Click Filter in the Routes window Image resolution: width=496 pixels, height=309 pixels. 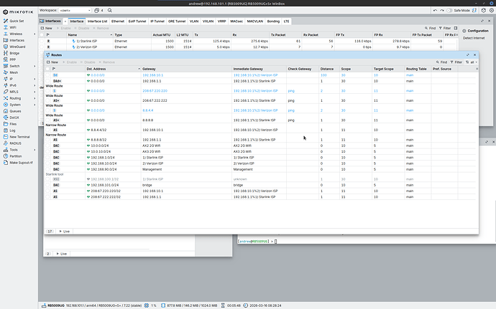click(456, 62)
